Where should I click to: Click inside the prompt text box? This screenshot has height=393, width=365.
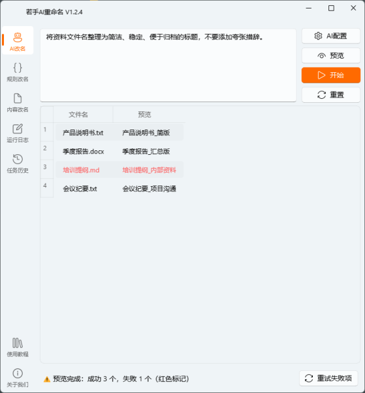tap(168, 66)
